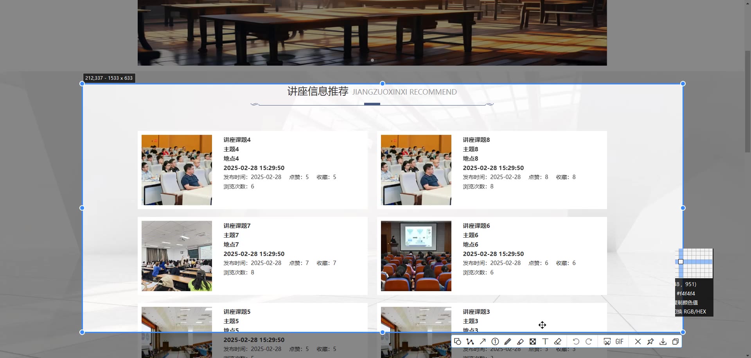
Task: Click the page vertical scrollbar thumb
Action: 747,102
